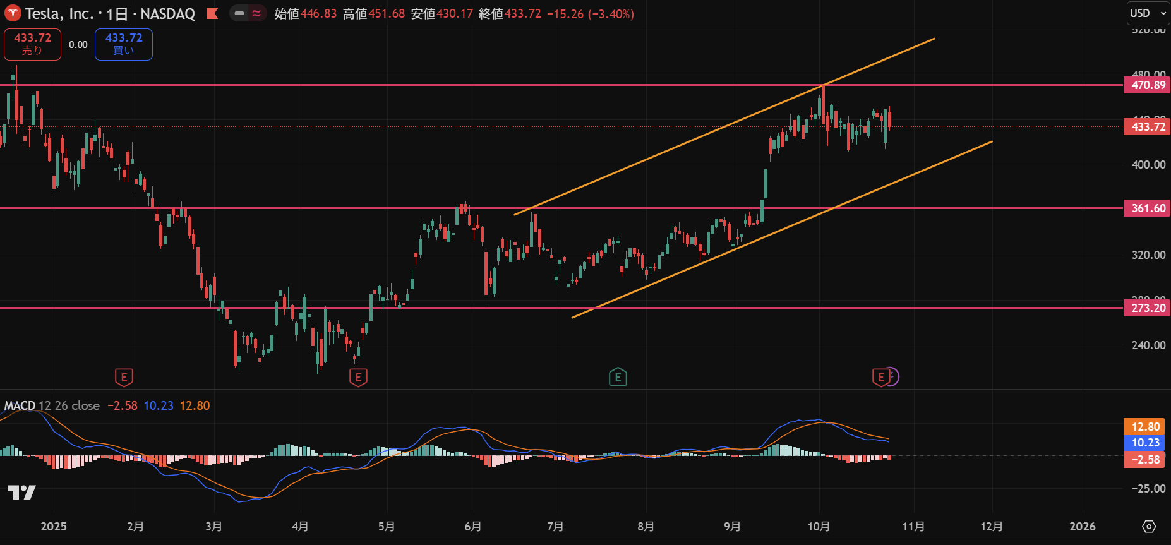Open the USD currency dropdown
Screen dimensions: 1171x545
click(1148, 13)
